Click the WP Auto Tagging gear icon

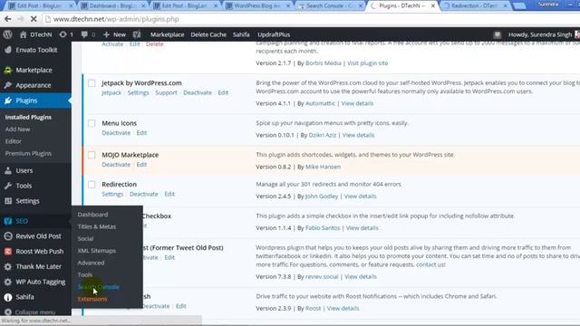(x=8, y=282)
